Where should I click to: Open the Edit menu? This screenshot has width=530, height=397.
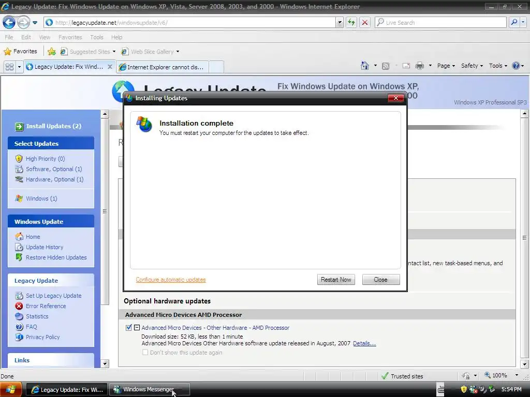[26, 37]
